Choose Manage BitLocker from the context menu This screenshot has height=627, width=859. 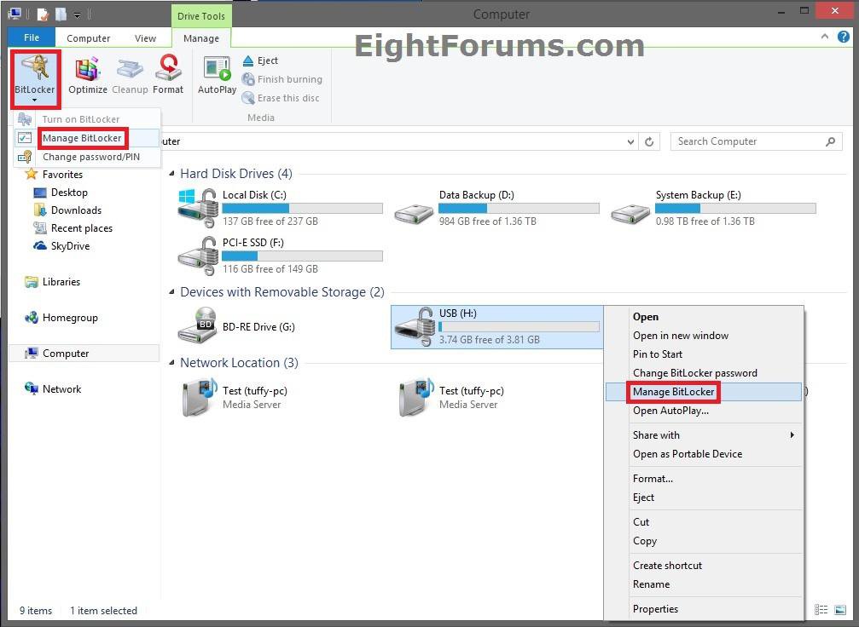674,391
